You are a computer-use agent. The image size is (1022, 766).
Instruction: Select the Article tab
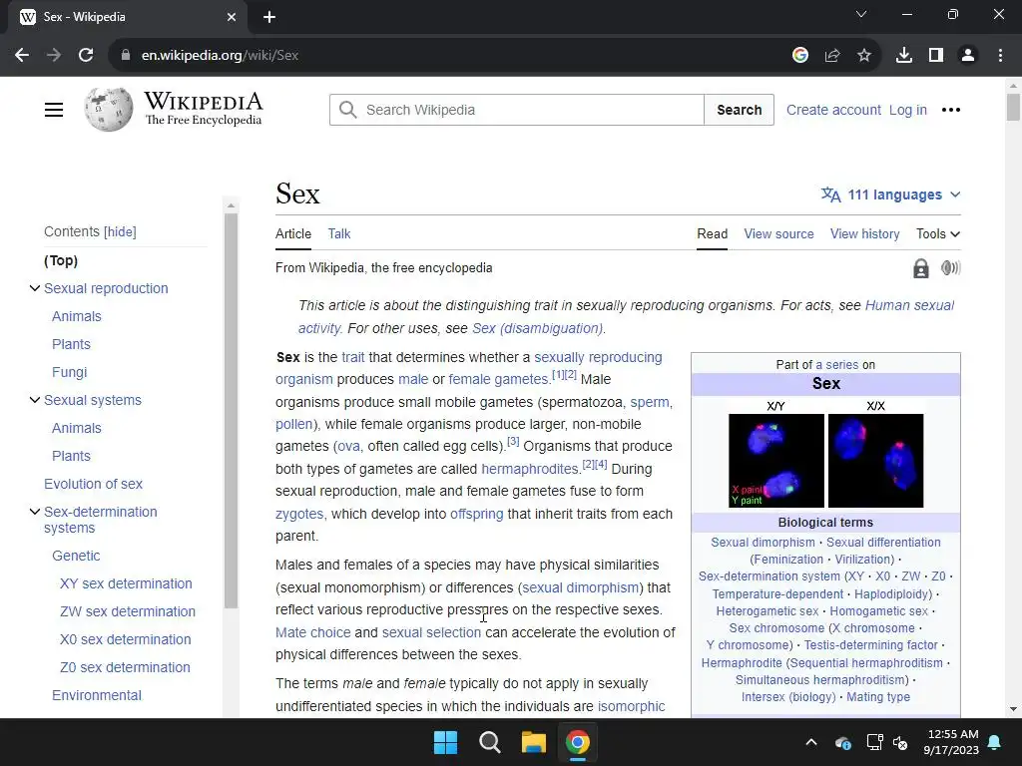tap(293, 233)
